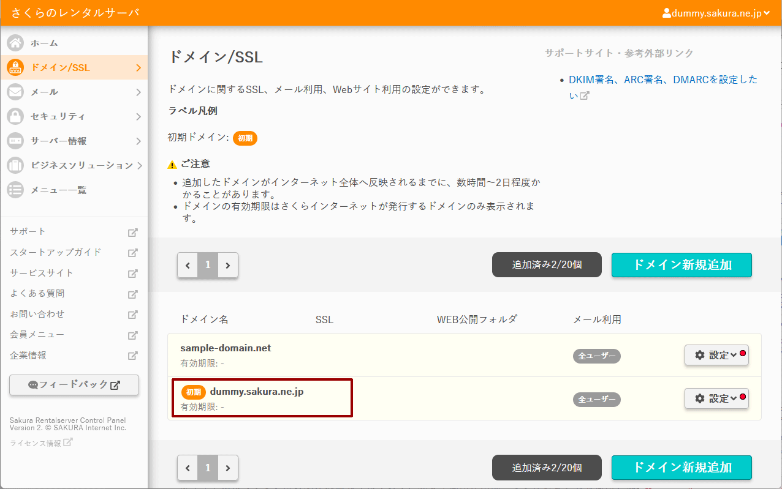
Task: Open 設定 dropdown for sample-domain.net
Action: 716,355
